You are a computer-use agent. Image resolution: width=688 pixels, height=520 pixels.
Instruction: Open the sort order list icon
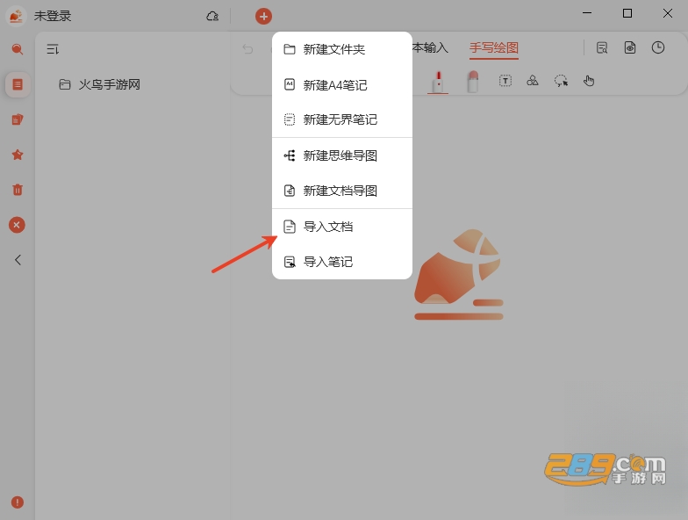[x=53, y=49]
